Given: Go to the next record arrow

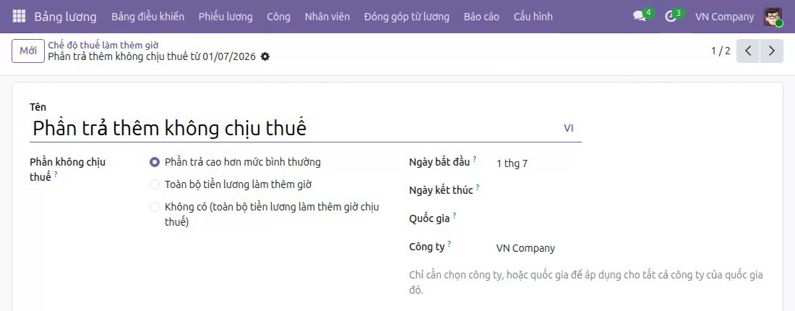Looking at the screenshot, I should (x=772, y=51).
